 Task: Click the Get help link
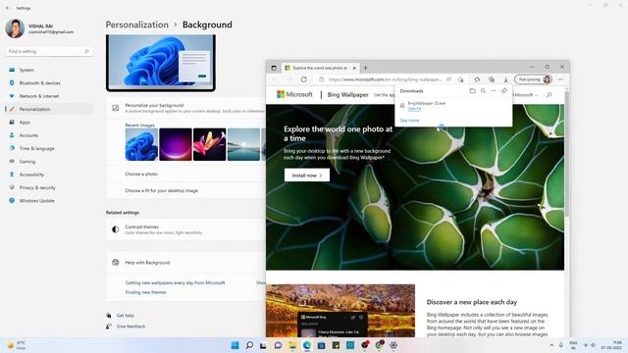[125, 316]
